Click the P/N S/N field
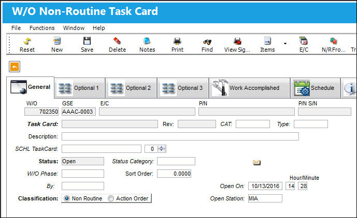Screen dimensions: 357x218 [324, 112]
